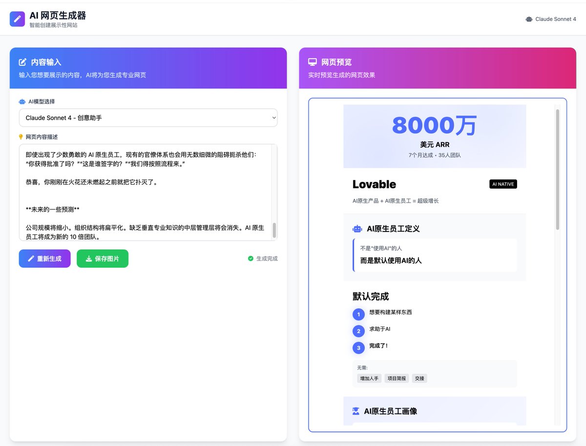Click 生成完成 status text
Screen dimensions: 586x446
tap(267, 259)
